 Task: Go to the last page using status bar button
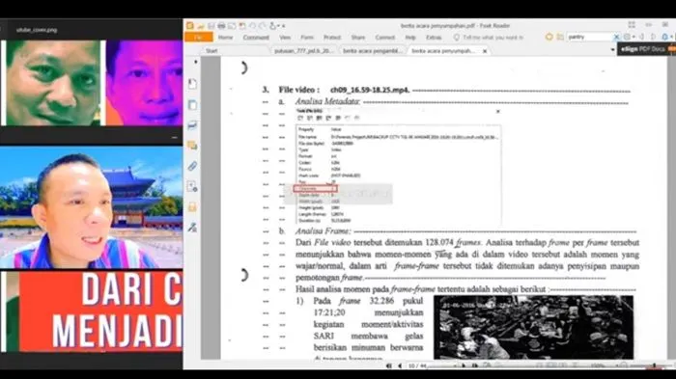coord(475,365)
